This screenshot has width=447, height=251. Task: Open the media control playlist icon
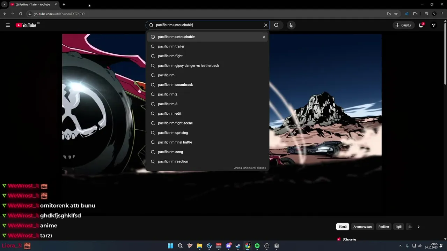point(426,14)
